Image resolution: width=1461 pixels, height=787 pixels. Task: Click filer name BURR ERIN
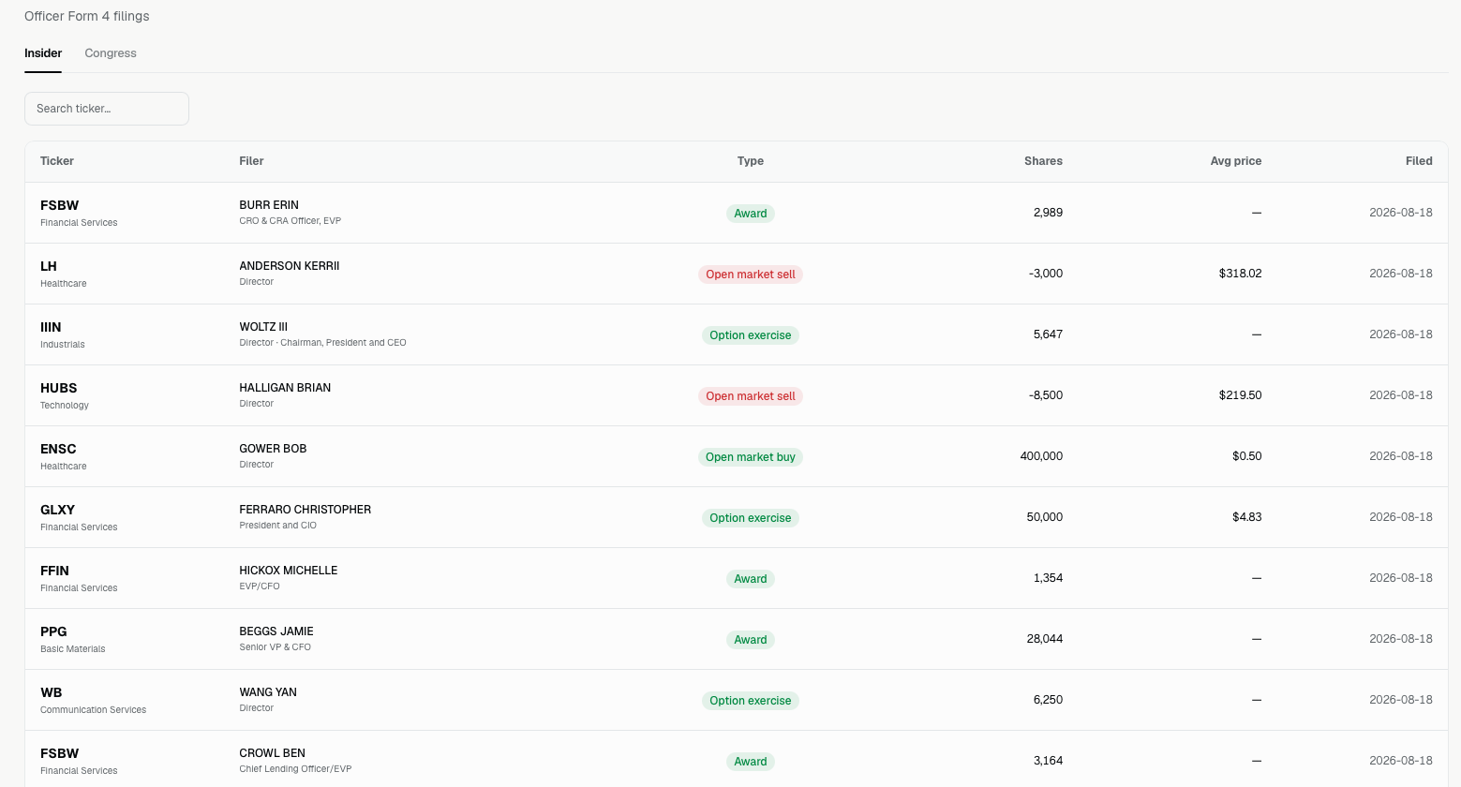point(269,205)
